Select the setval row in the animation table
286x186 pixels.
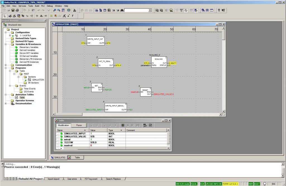point(67,139)
